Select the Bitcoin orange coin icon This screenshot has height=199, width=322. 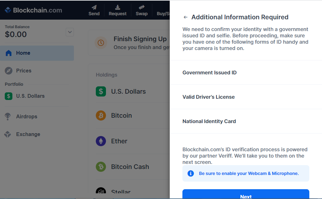[101, 115]
